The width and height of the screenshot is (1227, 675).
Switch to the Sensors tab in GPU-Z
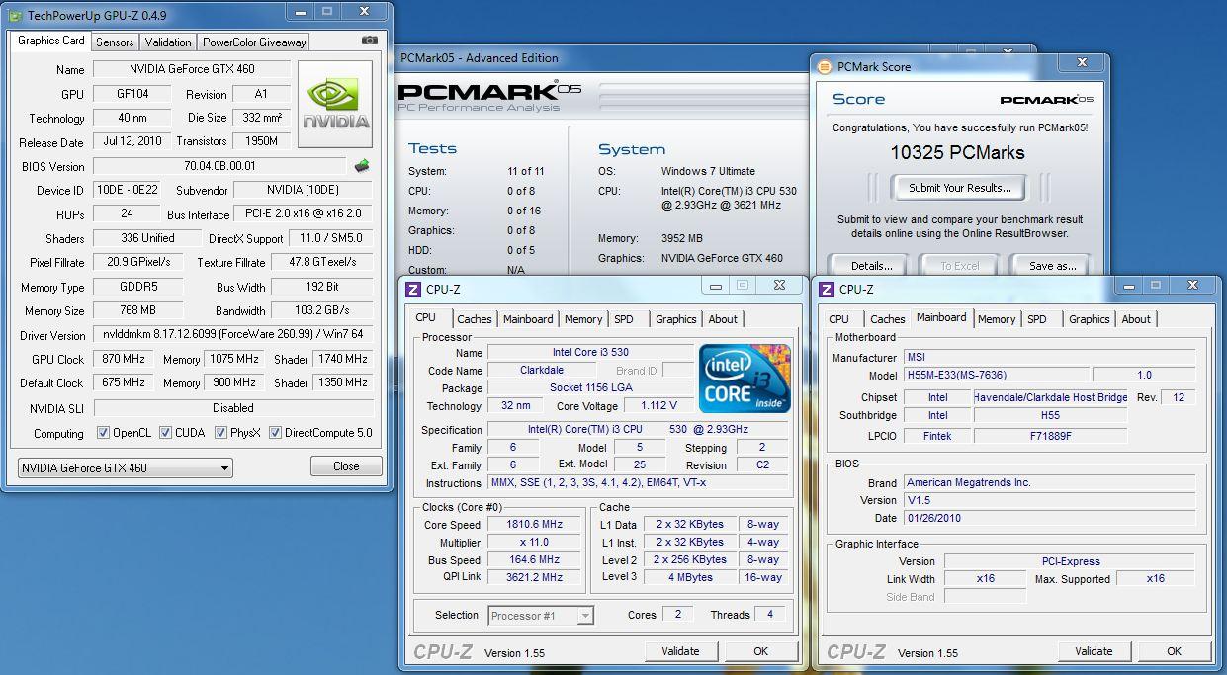[115, 42]
